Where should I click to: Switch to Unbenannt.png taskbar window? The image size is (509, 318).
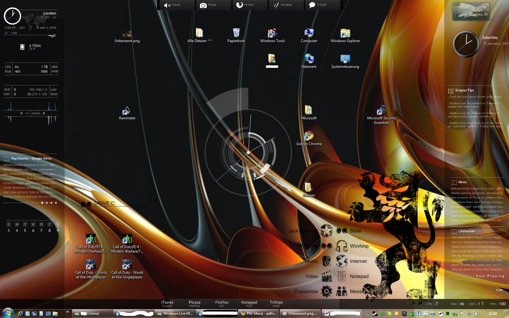point(300,313)
